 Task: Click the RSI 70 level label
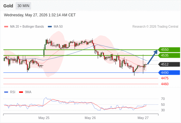coord(163,99)
